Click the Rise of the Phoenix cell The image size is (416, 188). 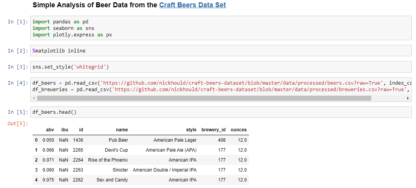click(x=108, y=160)
